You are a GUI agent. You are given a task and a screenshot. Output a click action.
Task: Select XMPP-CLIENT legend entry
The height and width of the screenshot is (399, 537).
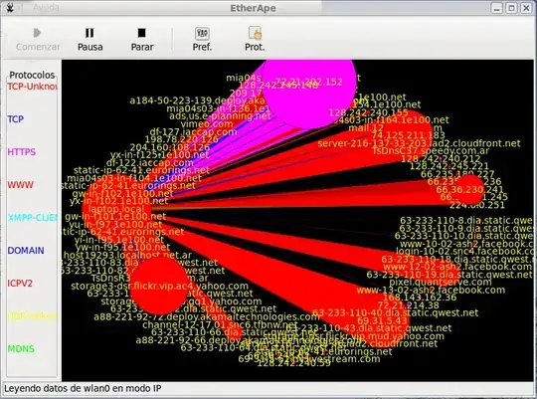[32, 217]
